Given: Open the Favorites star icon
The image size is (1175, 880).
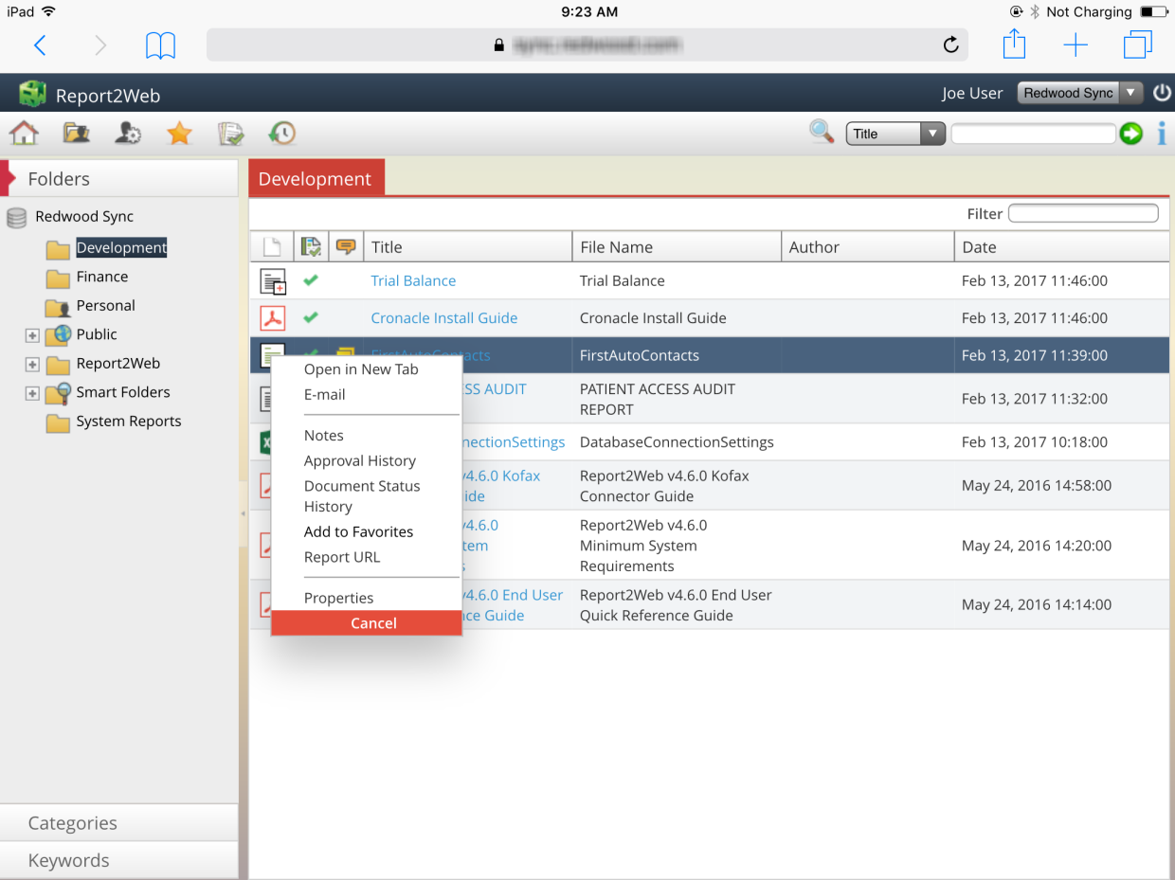Looking at the screenshot, I should click(179, 133).
